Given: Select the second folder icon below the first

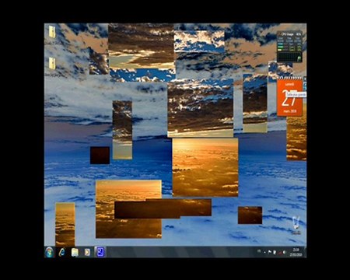Looking at the screenshot, I should (x=52, y=63).
